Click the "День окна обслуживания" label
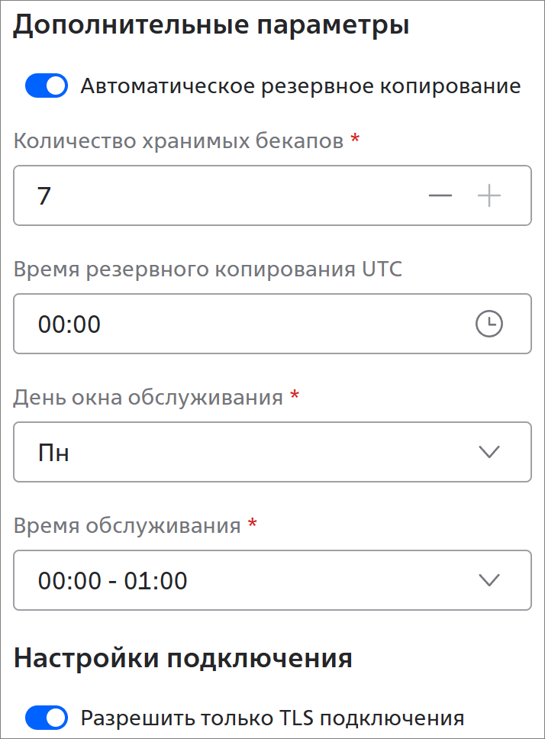The height and width of the screenshot is (739, 545). click(148, 398)
